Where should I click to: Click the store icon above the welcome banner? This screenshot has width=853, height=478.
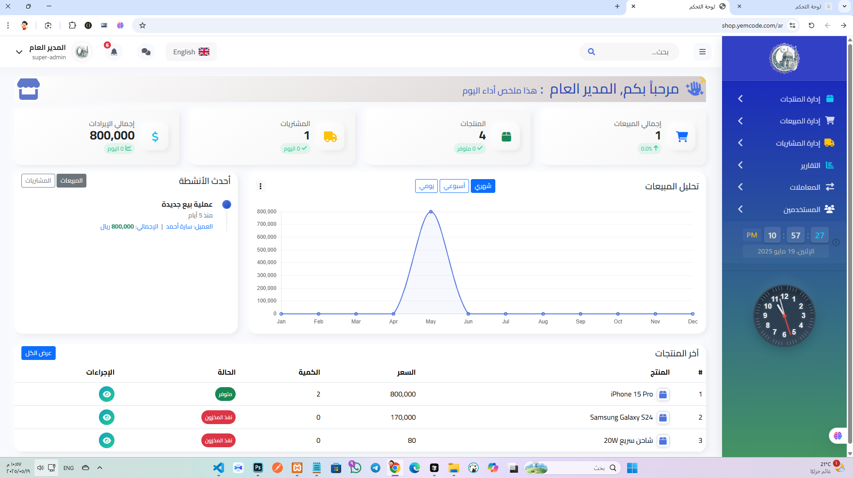pos(29,89)
